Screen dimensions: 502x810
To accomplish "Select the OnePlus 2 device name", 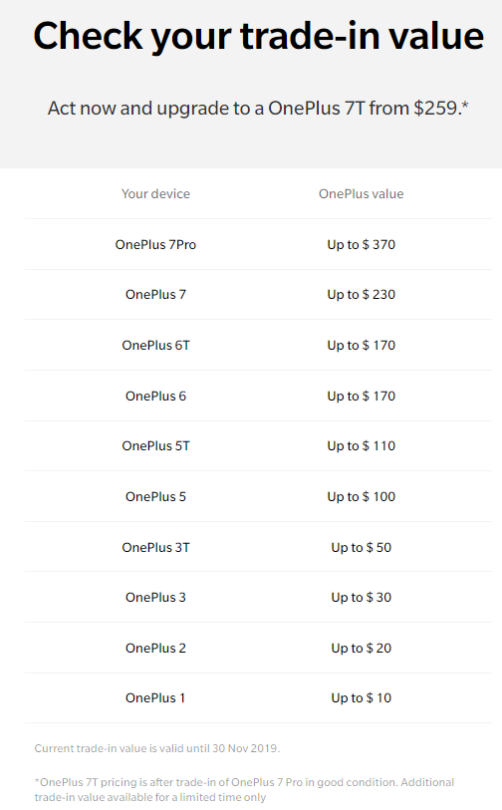I will click(x=155, y=648).
